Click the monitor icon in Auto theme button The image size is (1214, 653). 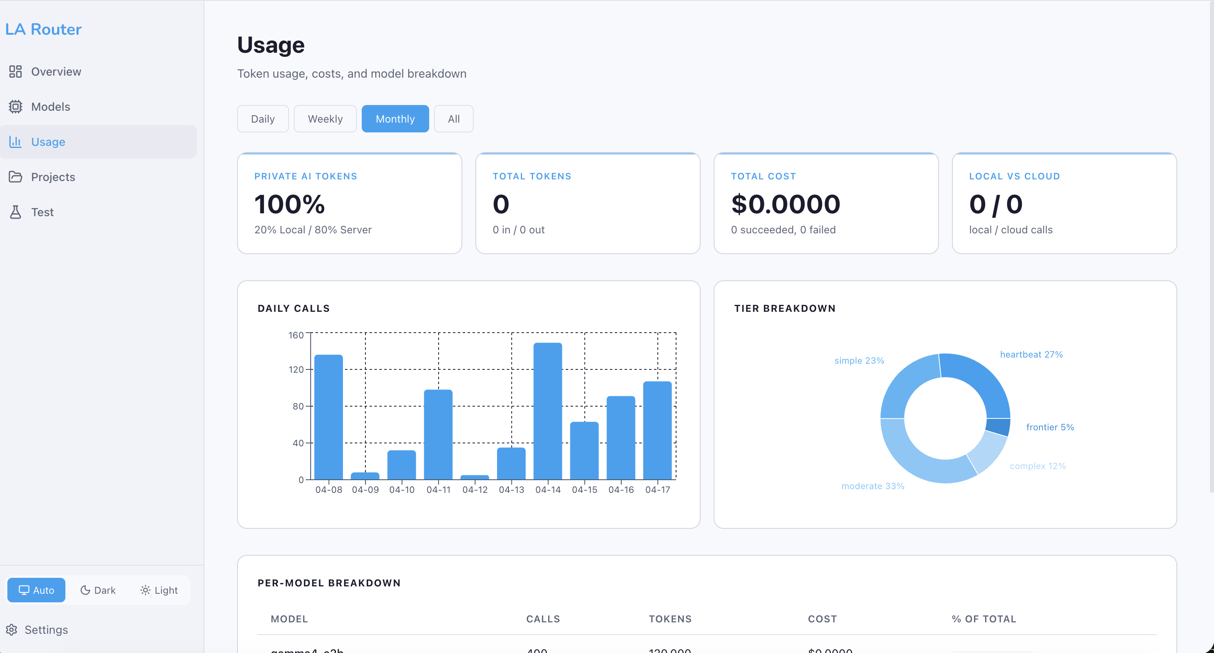pyautogui.click(x=24, y=590)
